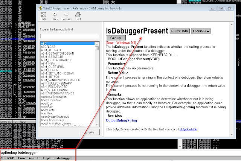Select AbnormalTermination entry
Viewport: 241px width, 161px height.
(x=53, y=97)
